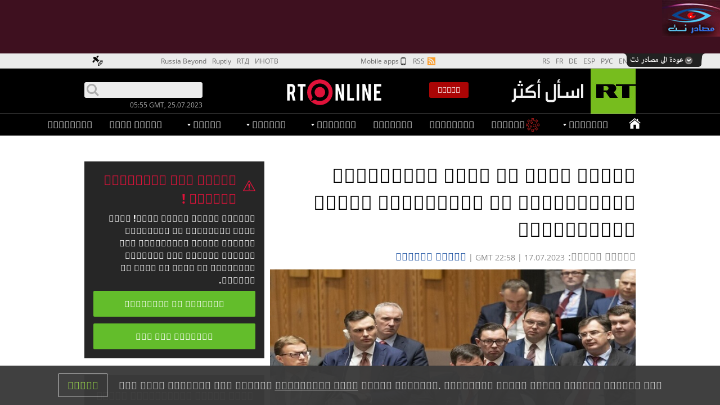Click the chevron on the Masader Net tab
Image resolution: width=720 pixels, height=405 pixels.
pos(688,60)
